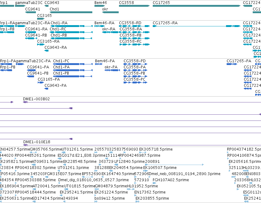
Task: Click the RP004485261.5prime EST label
Action: pos(35,155)
